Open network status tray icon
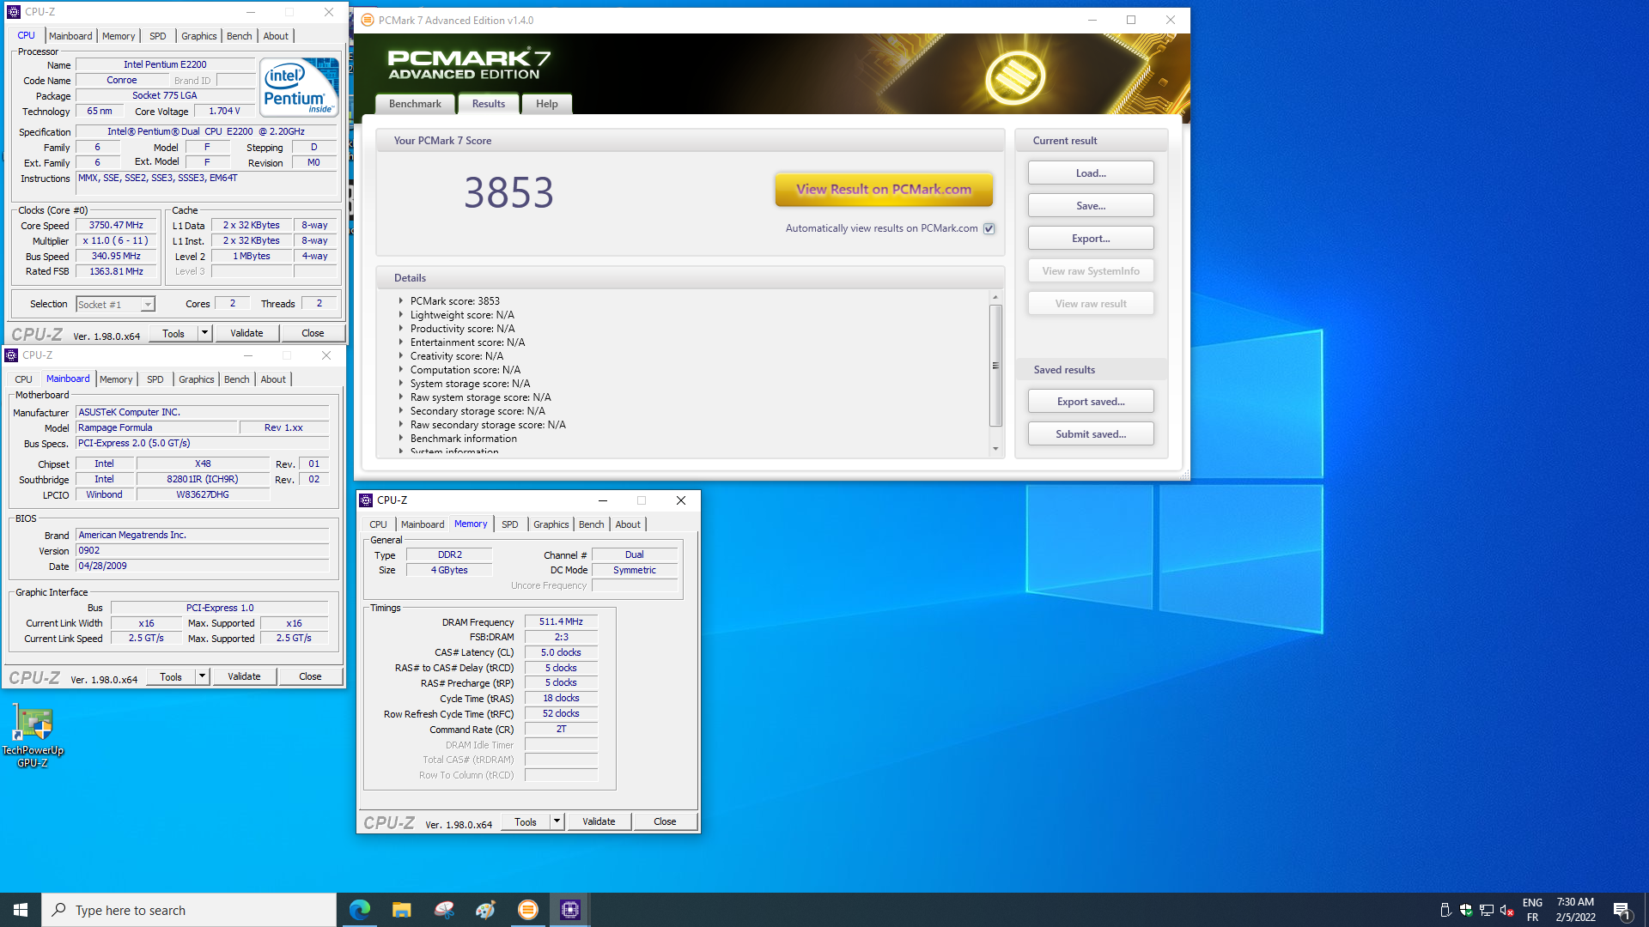The height and width of the screenshot is (927, 1649). click(1487, 910)
